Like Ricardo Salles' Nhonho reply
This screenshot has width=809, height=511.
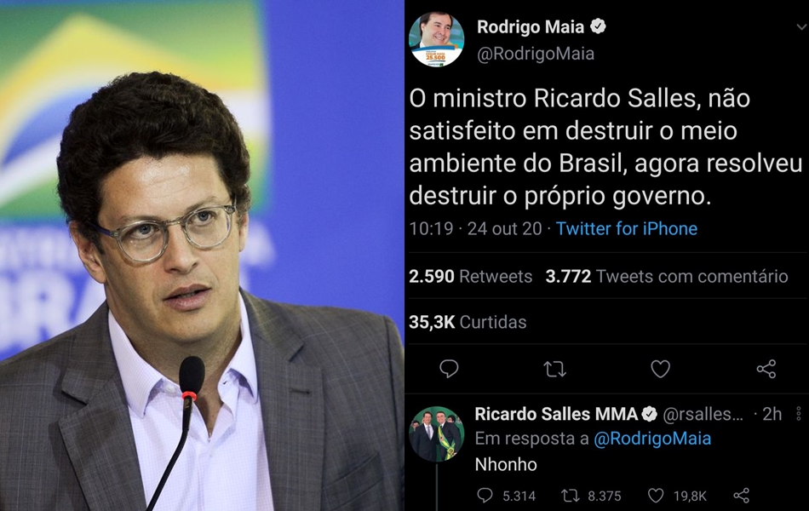[x=677, y=496]
